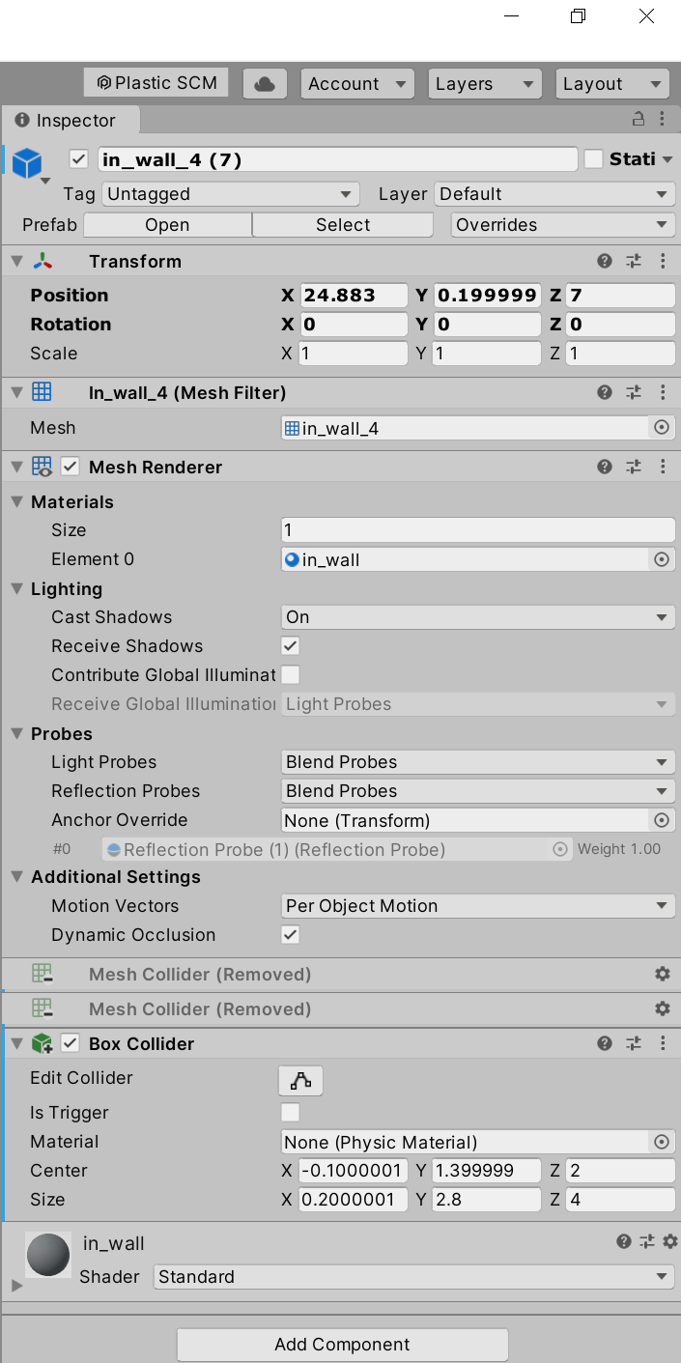Open Mesh Renderer preset settings icon

click(x=634, y=467)
